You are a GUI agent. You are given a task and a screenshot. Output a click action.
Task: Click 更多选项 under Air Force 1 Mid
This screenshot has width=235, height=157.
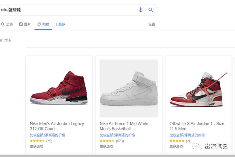[106, 146]
